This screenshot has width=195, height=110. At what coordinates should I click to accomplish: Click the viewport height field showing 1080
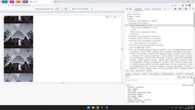66,9
